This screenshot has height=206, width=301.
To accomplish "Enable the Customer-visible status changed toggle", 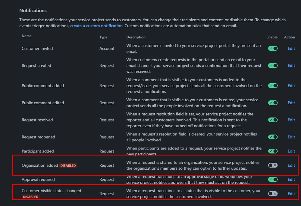I will tap(272, 193).
